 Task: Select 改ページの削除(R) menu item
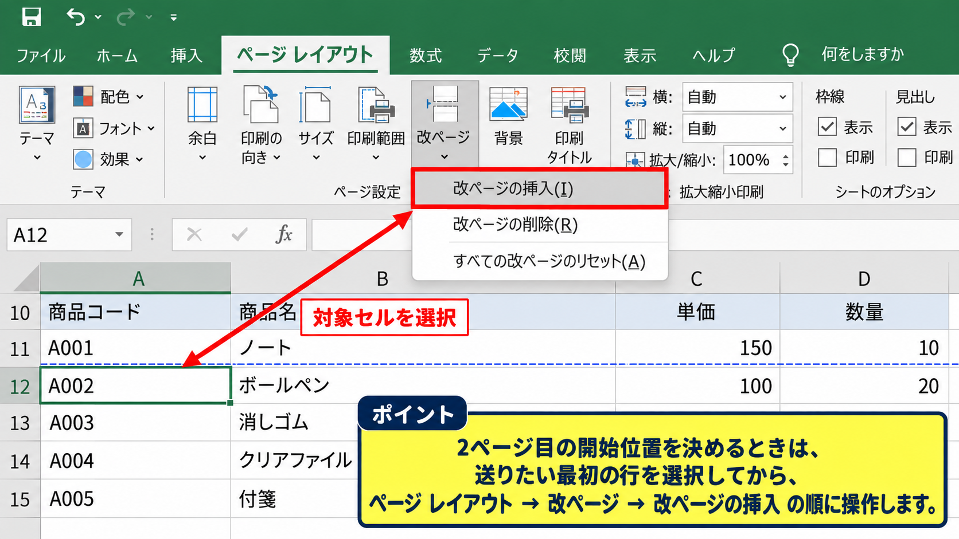(x=540, y=225)
